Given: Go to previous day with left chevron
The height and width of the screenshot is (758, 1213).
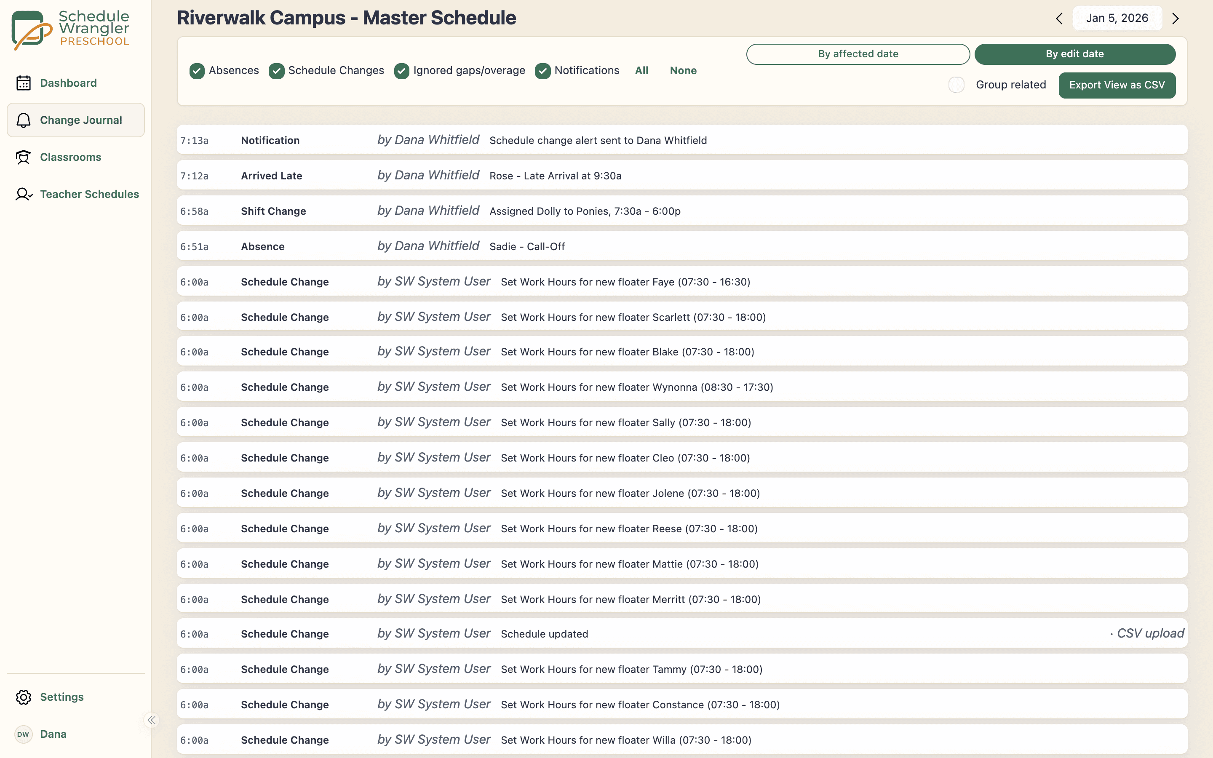Looking at the screenshot, I should pos(1059,19).
